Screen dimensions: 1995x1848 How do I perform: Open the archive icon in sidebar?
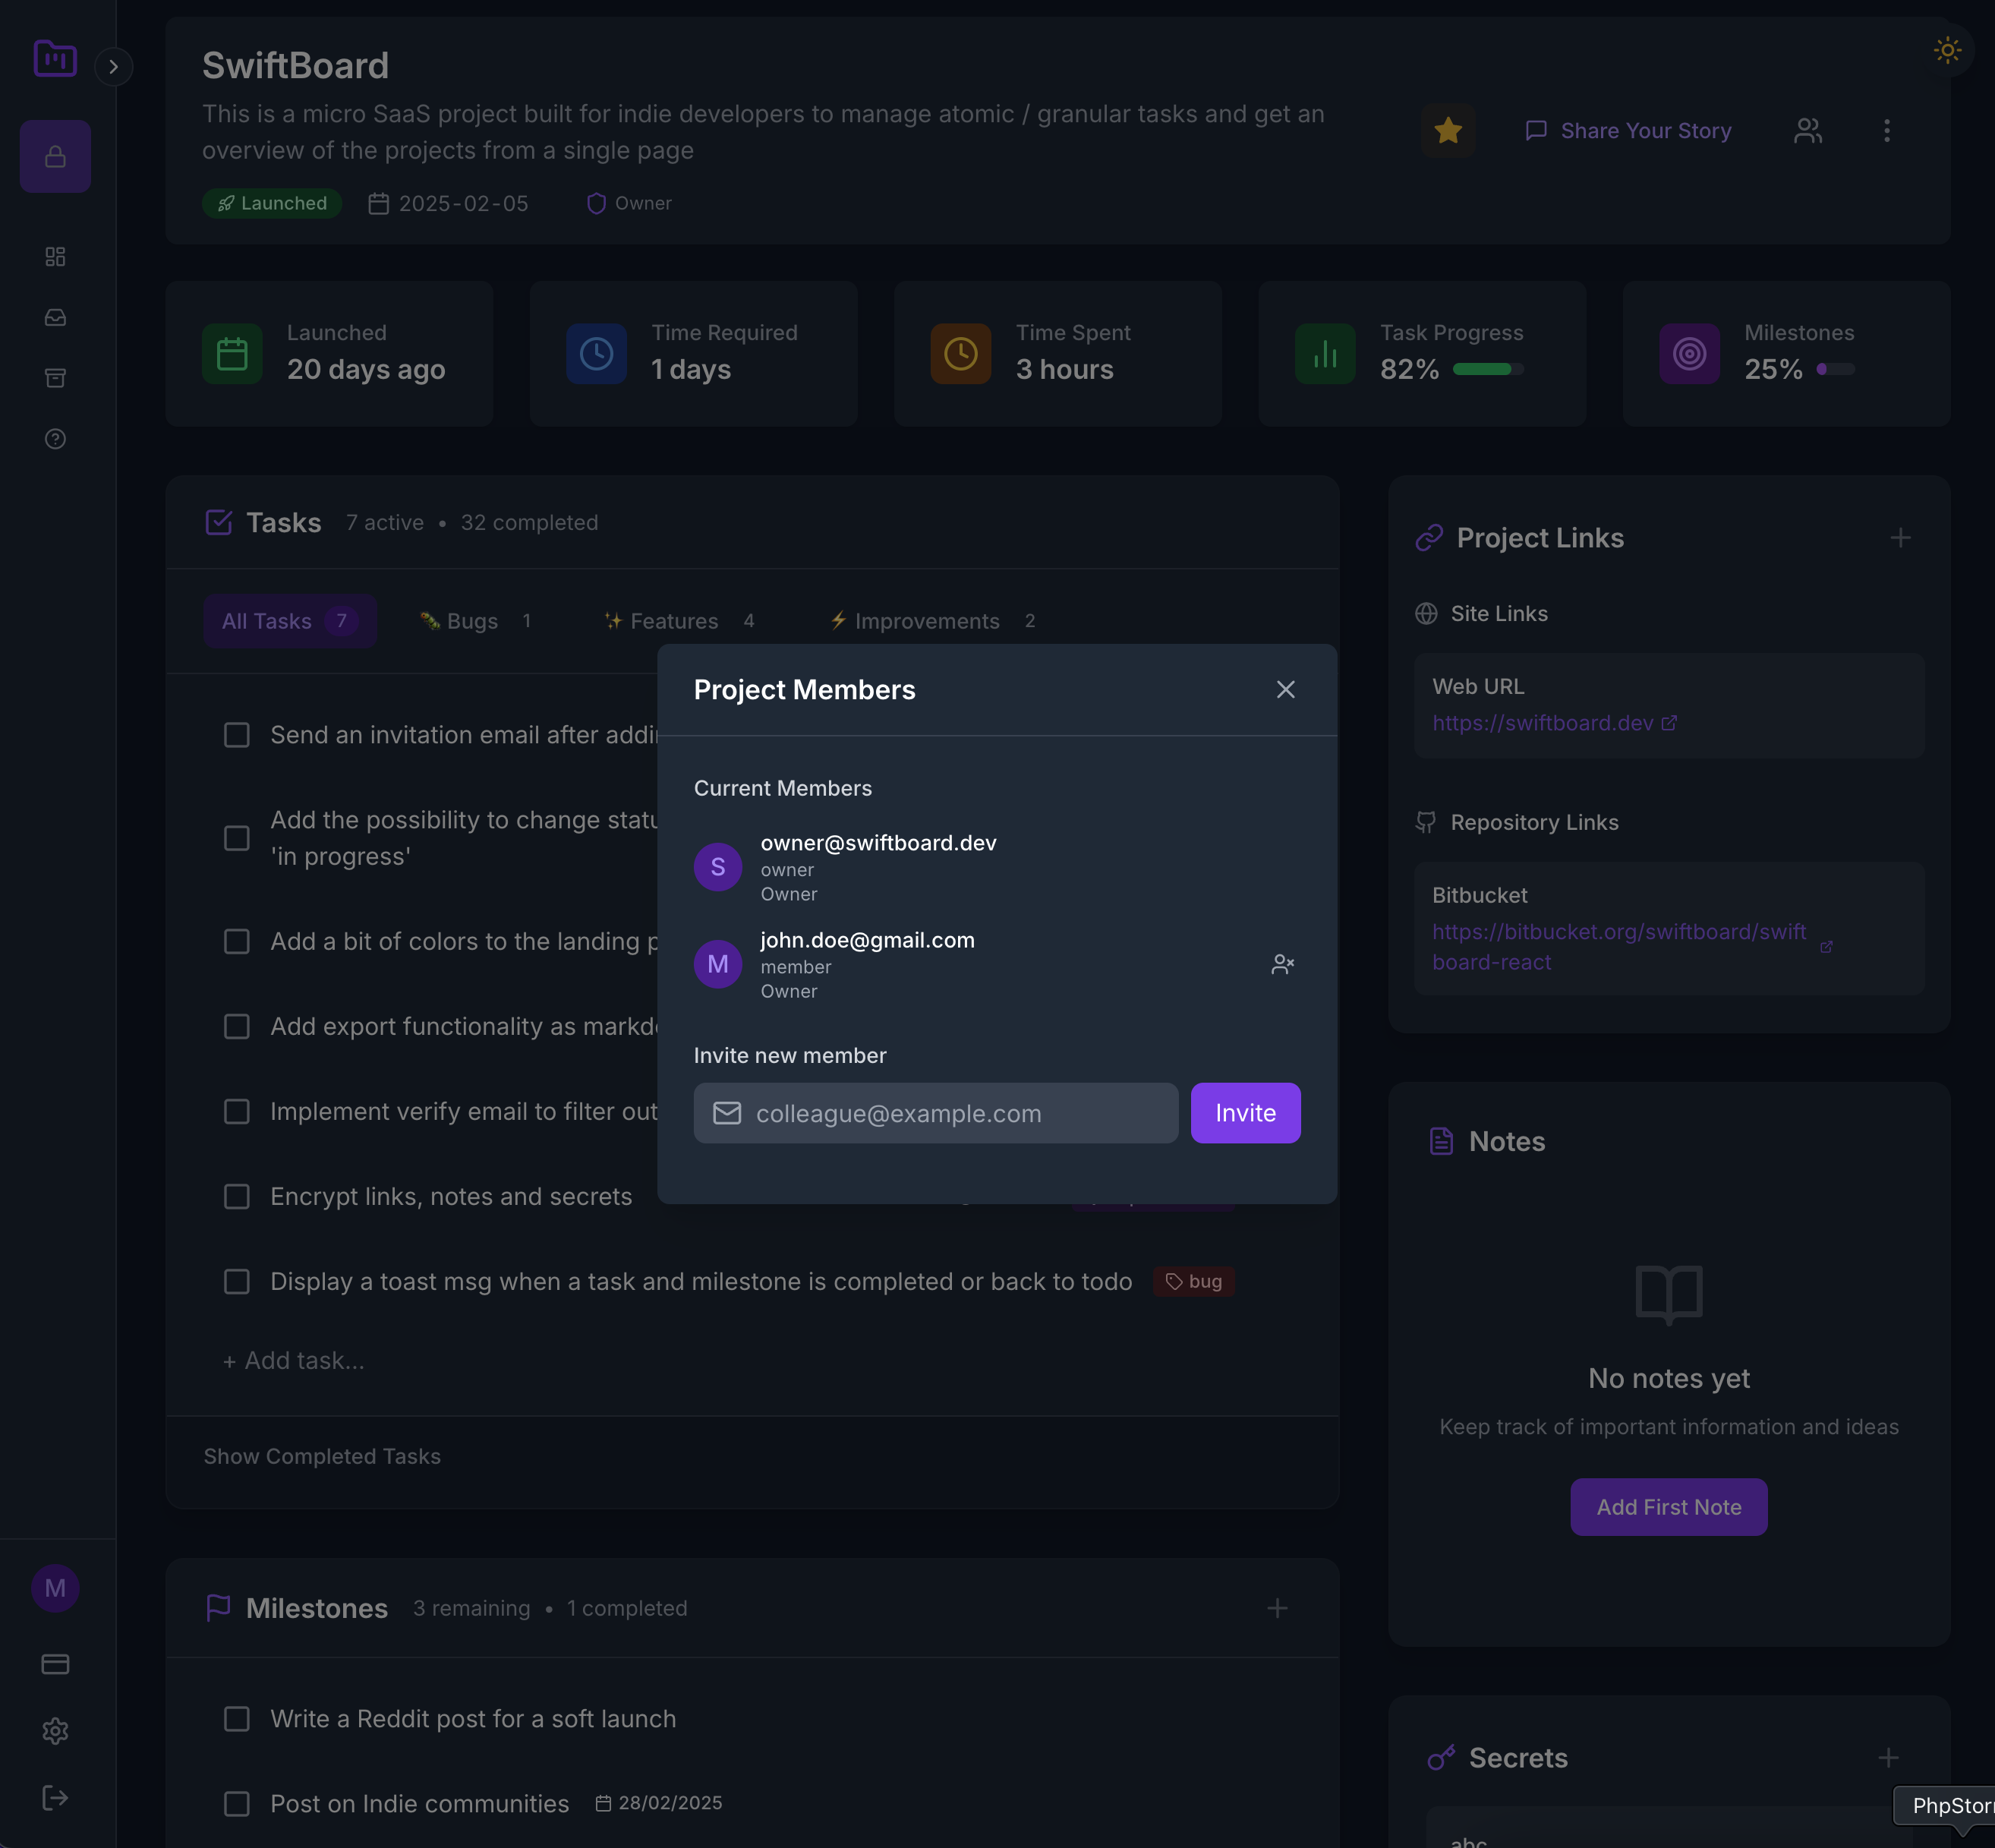(x=55, y=378)
